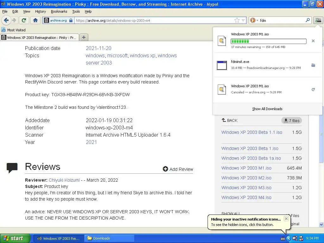
Task: Click the archive.org site identity lock
Action: (x=71, y=20)
